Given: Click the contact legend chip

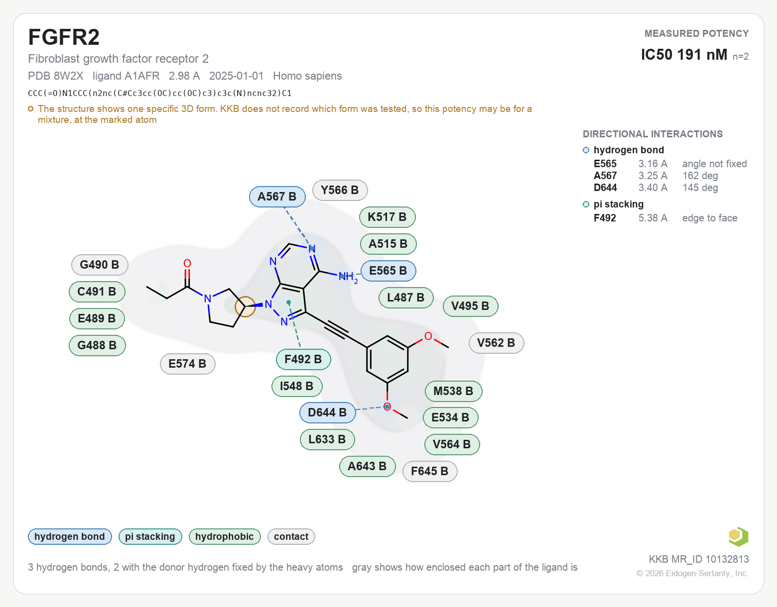Looking at the screenshot, I should (291, 536).
